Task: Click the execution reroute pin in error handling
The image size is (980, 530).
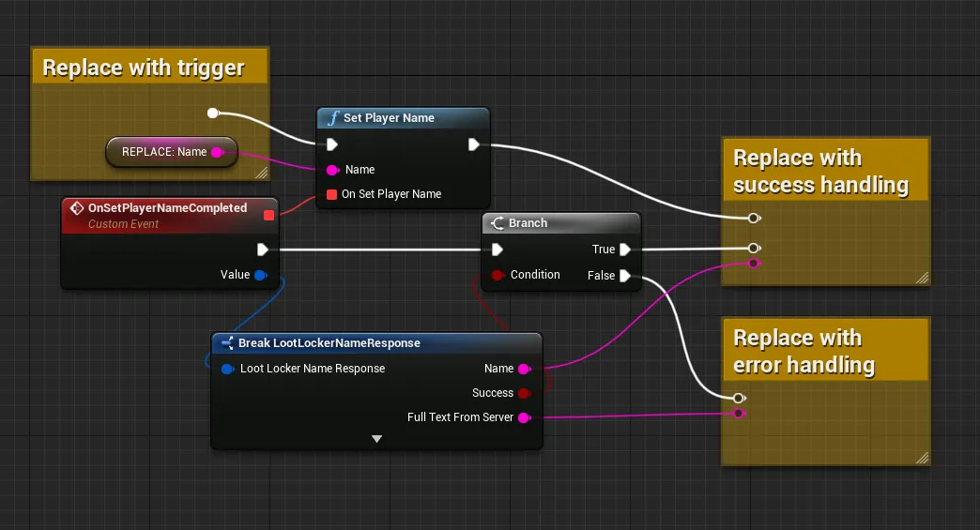Action: 740,399
